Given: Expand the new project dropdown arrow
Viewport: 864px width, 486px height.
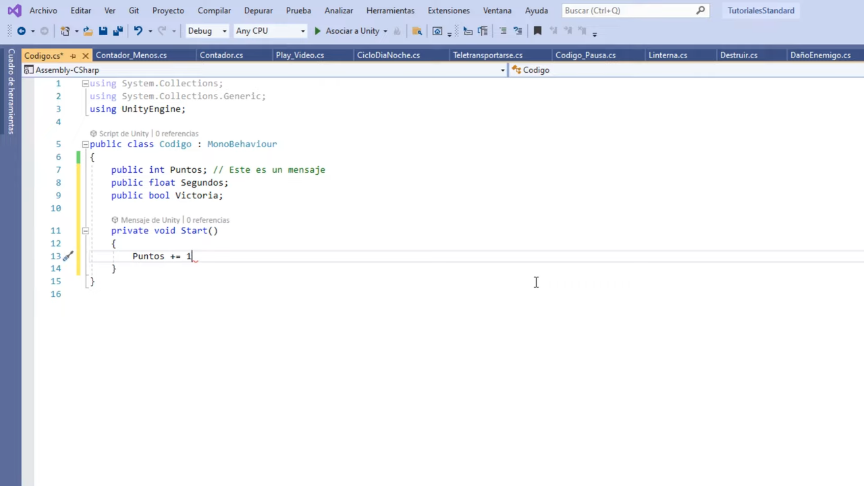Looking at the screenshot, I should click(x=76, y=31).
